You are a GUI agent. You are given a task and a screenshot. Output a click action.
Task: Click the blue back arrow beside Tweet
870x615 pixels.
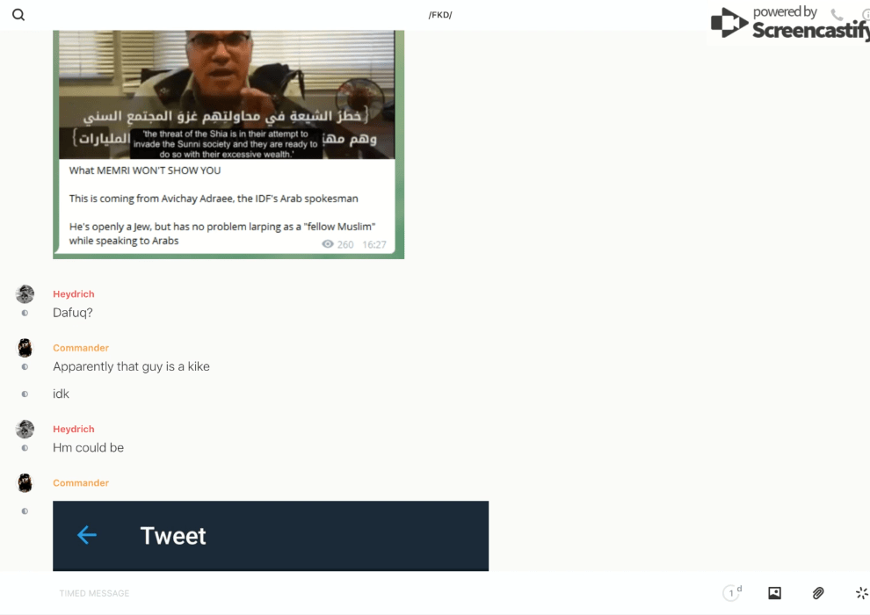pyautogui.click(x=86, y=535)
